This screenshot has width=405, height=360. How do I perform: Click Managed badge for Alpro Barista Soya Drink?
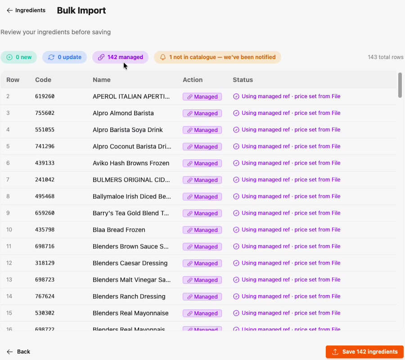tap(202, 130)
